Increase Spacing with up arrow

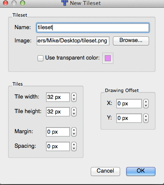74,144
